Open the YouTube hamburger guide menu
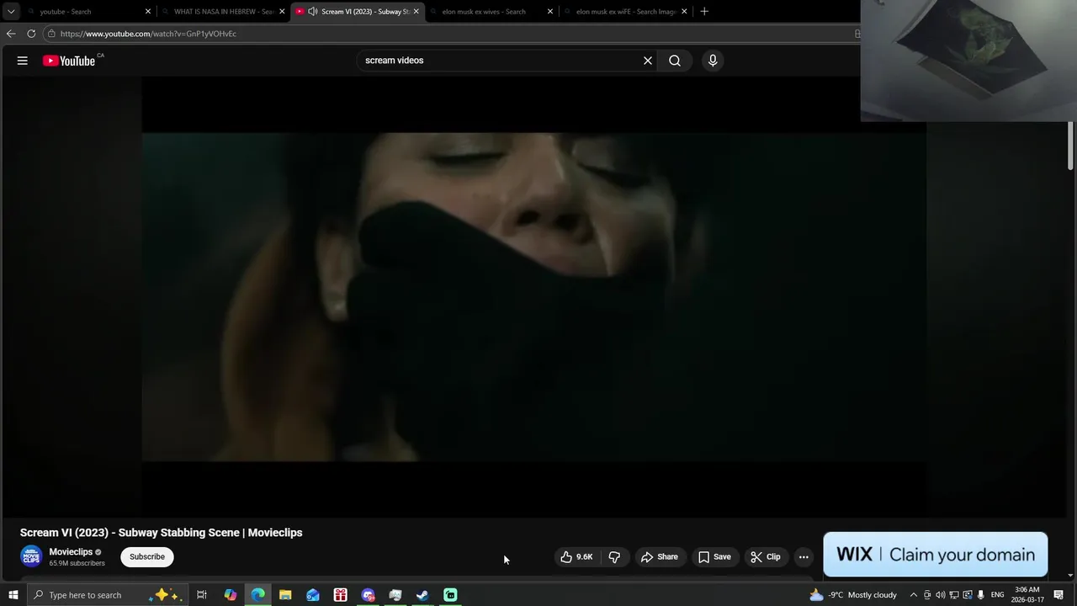The width and height of the screenshot is (1077, 606). pos(23,61)
